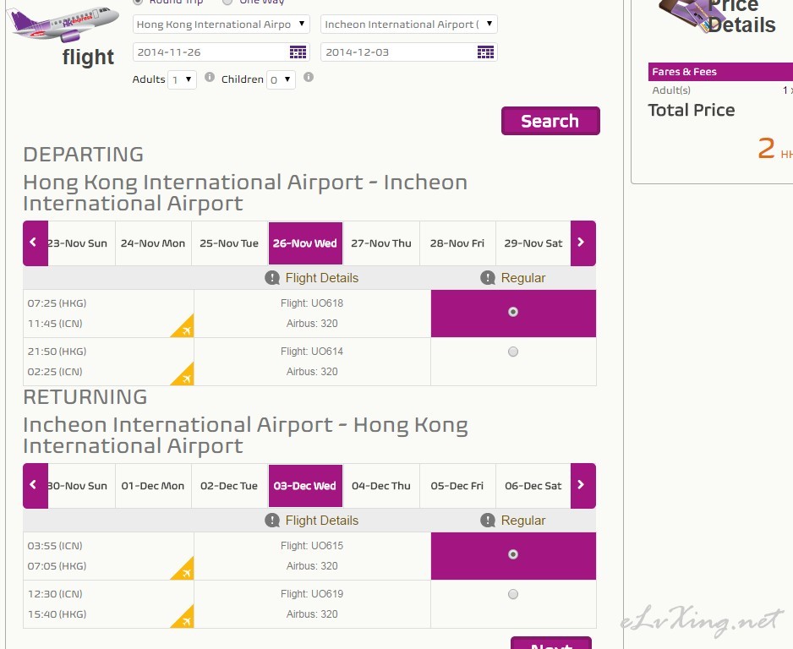Choose the One Way option
793x649 pixels.
[x=227, y=2]
